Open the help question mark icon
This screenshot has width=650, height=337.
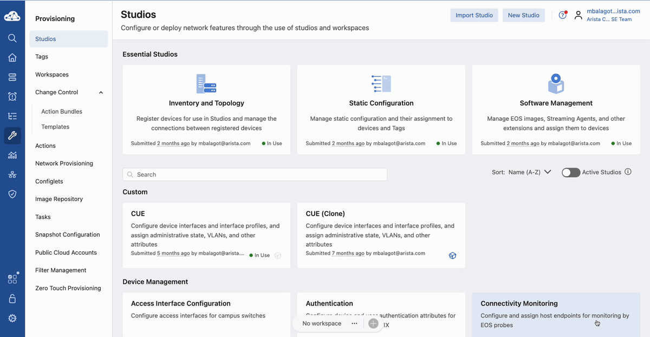[x=562, y=15]
